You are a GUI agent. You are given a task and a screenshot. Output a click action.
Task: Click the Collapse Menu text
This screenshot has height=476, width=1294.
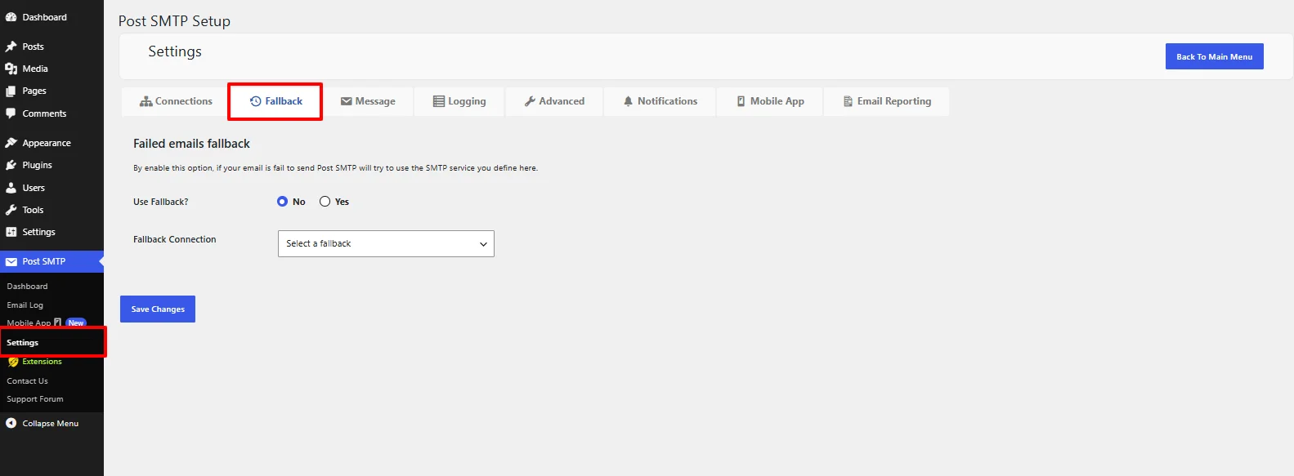[51, 424]
